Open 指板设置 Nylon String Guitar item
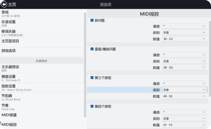The width and height of the screenshot is (211, 129). (x=42, y=88)
